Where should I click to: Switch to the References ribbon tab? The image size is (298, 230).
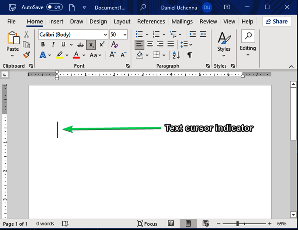[151, 21]
